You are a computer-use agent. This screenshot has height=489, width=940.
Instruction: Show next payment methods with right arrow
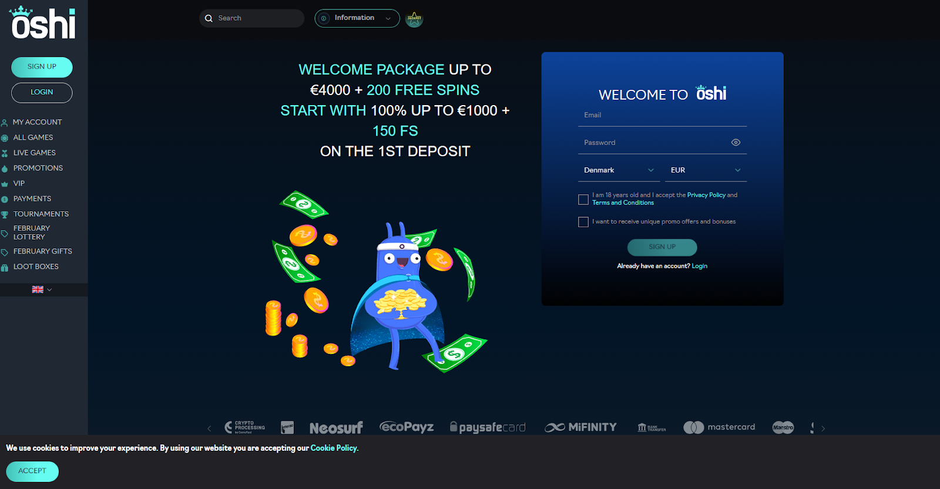click(823, 429)
